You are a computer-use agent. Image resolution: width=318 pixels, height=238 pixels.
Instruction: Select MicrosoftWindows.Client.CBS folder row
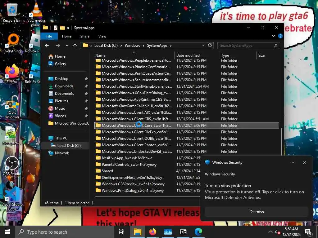[186, 119]
